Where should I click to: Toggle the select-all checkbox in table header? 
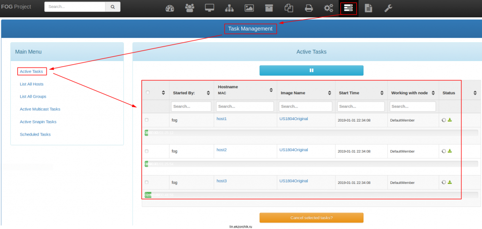pyautogui.click(x=147, y=92)
